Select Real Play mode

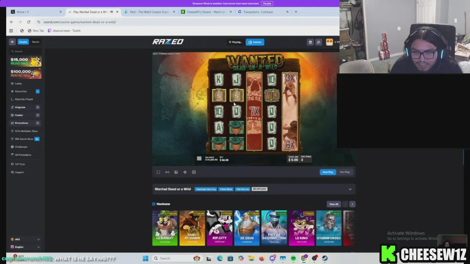(x=328, y=172)
